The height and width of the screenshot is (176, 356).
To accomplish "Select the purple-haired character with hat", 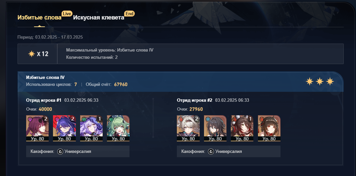I will click(91, 128).
